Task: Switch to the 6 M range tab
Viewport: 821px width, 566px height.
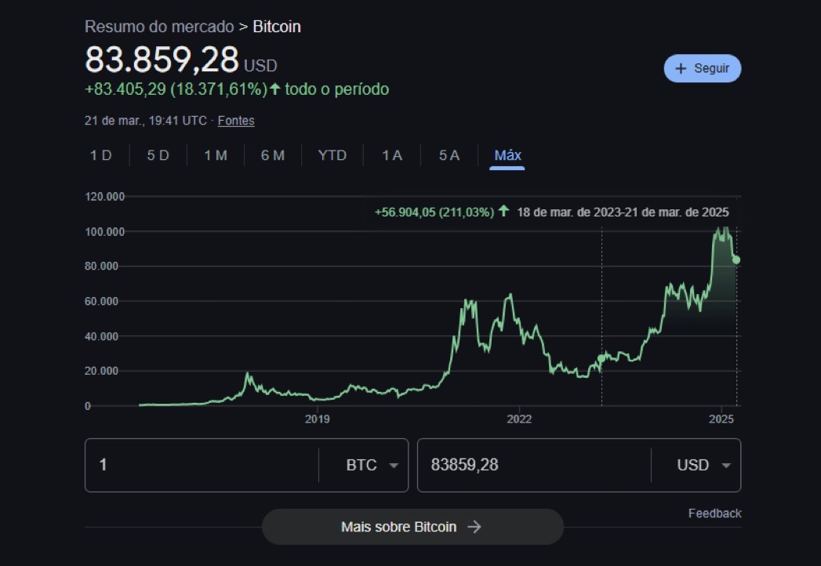Action: click(x=272, y=155)
